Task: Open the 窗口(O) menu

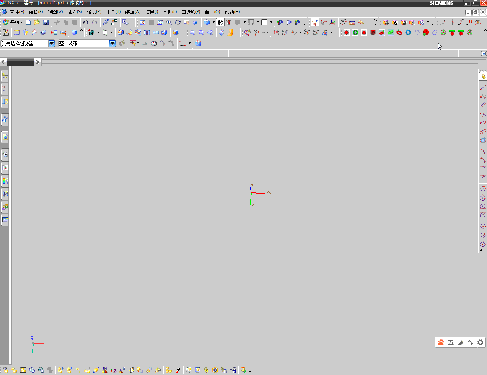Action: coord(212,12)
